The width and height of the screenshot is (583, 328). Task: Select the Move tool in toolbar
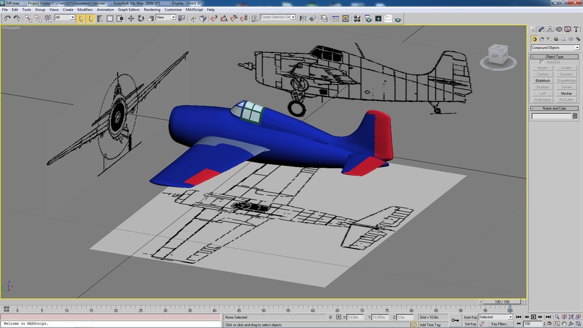[131, 18]
